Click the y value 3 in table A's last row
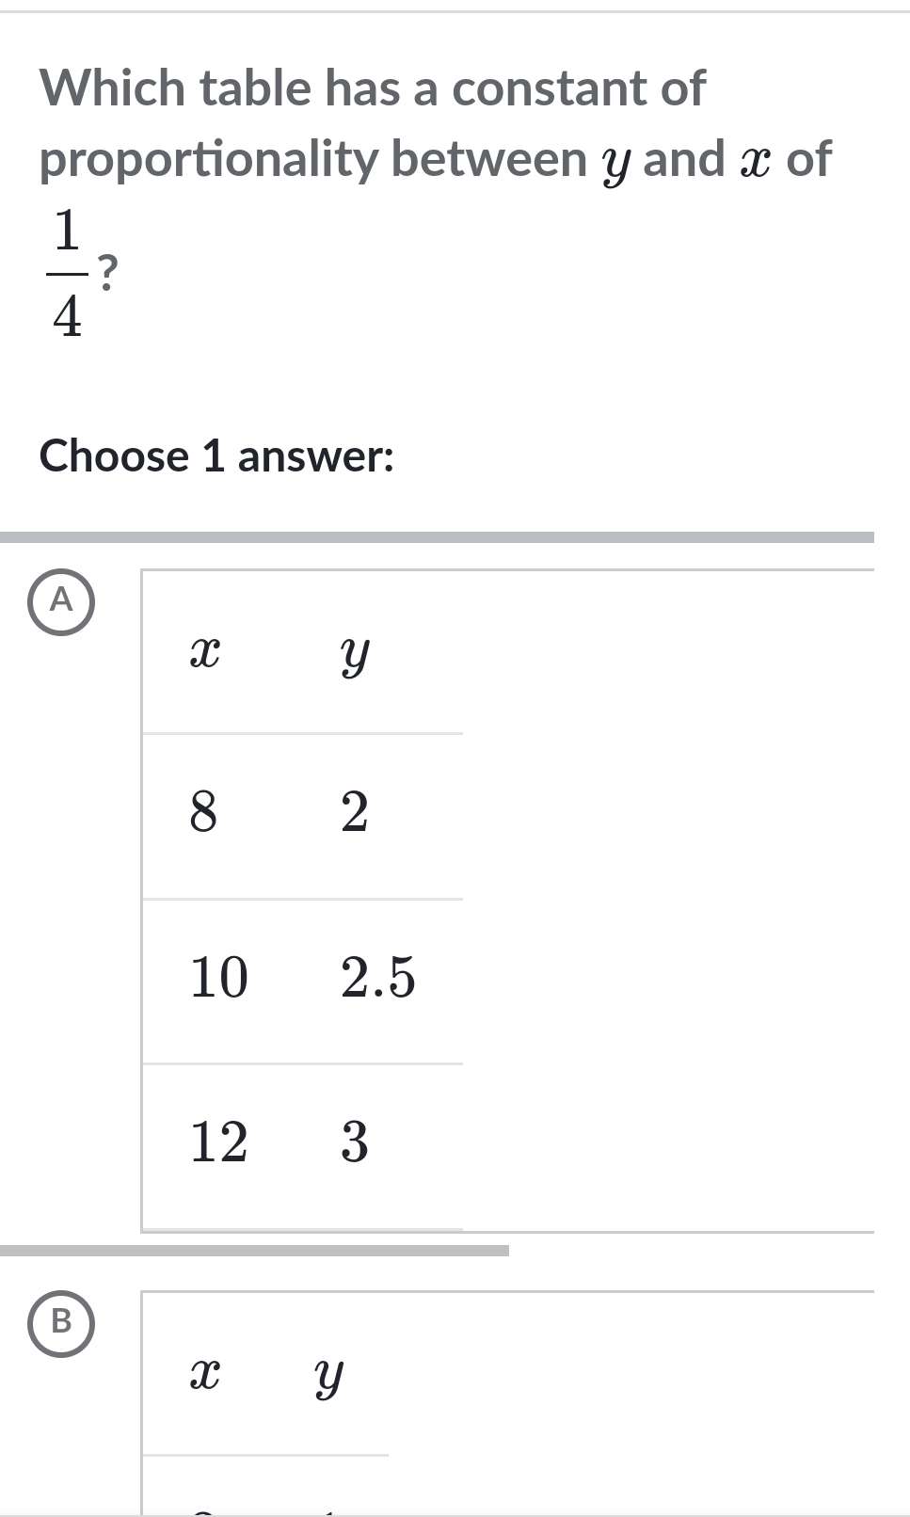The image size is (910, 1517). click(355, 1142)
